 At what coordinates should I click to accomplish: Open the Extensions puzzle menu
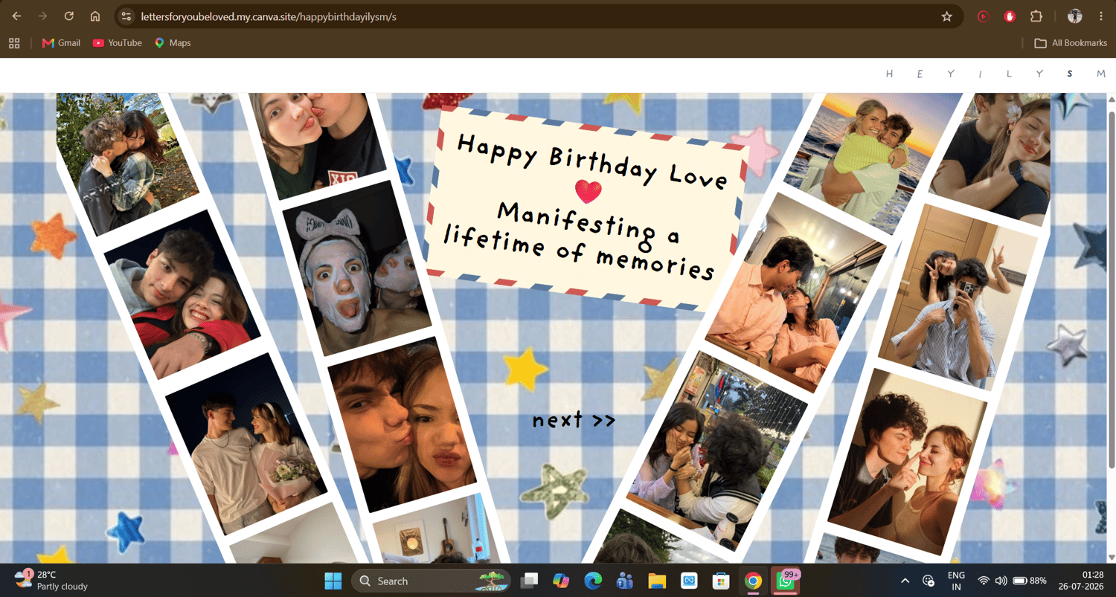[x=1036, y=16]
